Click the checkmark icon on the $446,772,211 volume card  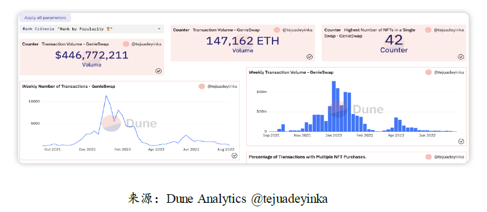pyautogui.click(x=158, y=71)
